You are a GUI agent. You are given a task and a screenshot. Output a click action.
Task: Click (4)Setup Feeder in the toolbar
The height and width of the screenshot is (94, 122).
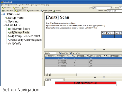(x=33, y=11)
